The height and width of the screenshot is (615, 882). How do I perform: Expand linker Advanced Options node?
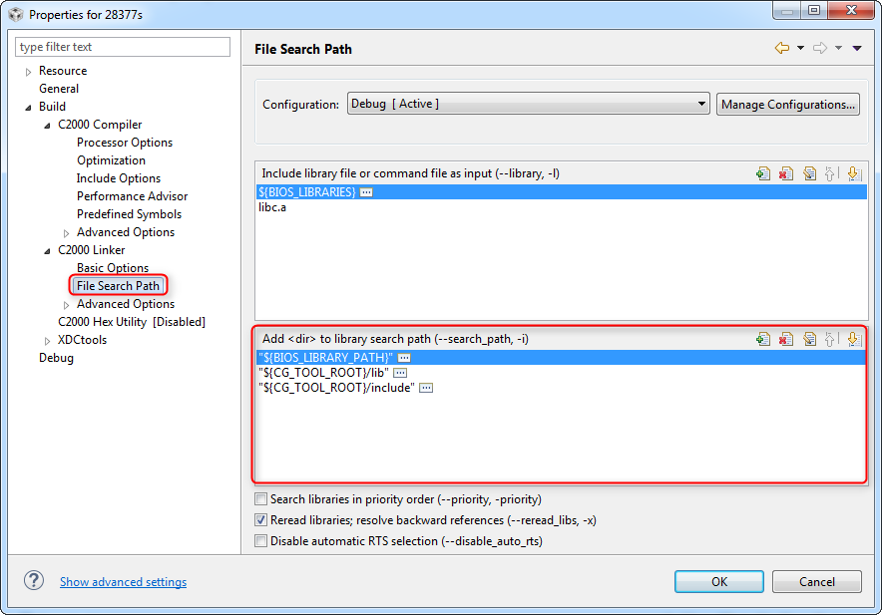pos(67,305)
